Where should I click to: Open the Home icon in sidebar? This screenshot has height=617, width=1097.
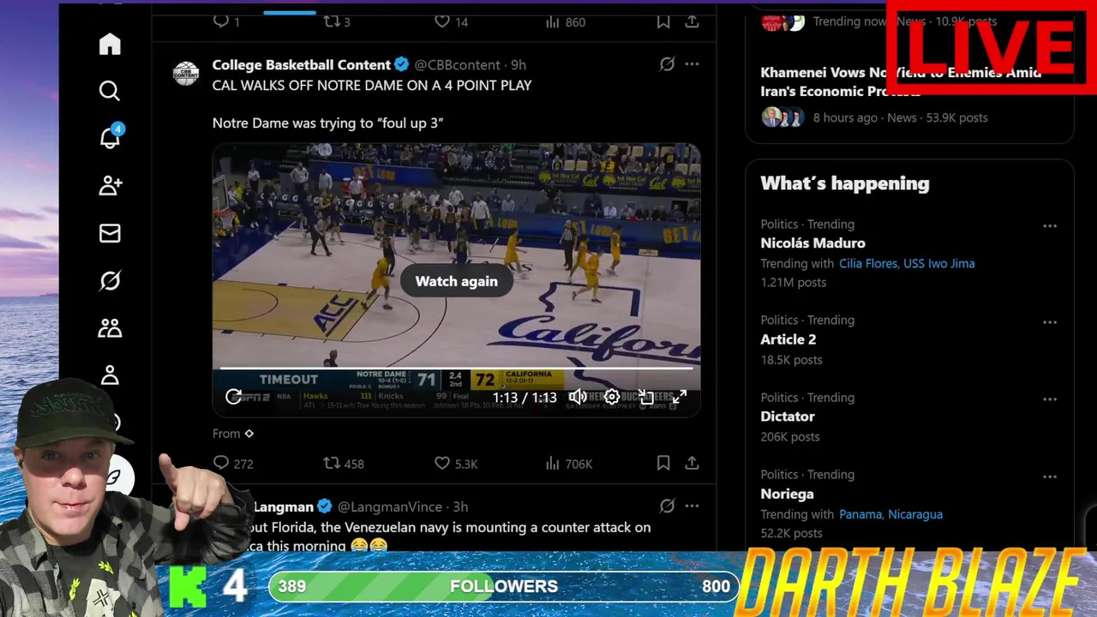click(110, 44)
